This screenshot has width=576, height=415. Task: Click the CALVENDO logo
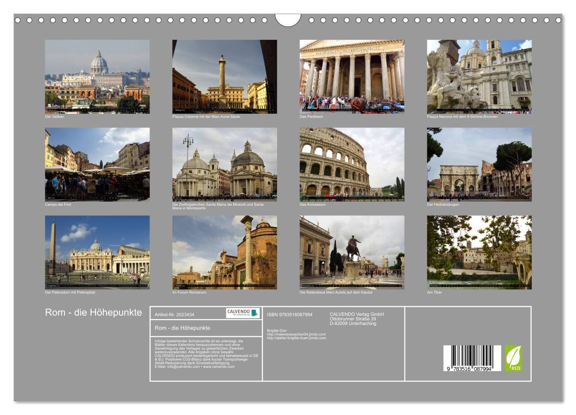(243, 313)
